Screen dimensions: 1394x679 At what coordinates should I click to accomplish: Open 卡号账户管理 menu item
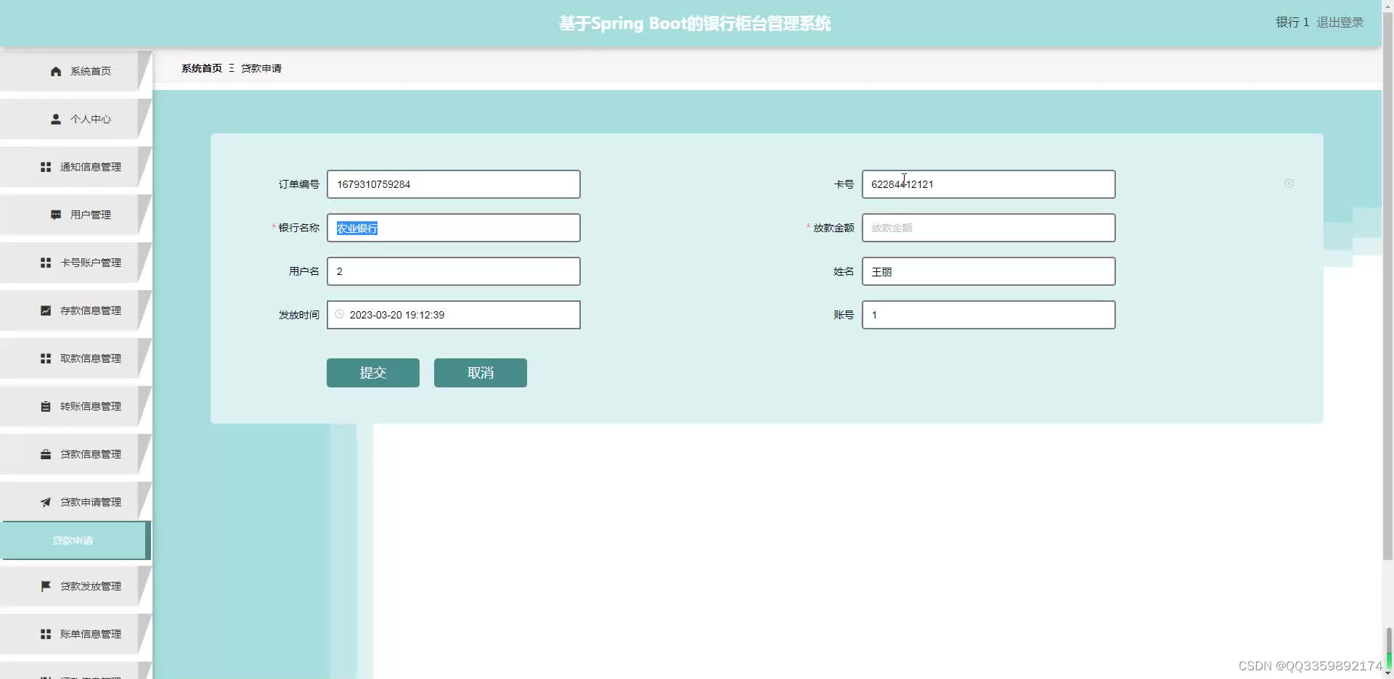click(x=76, y=263)
